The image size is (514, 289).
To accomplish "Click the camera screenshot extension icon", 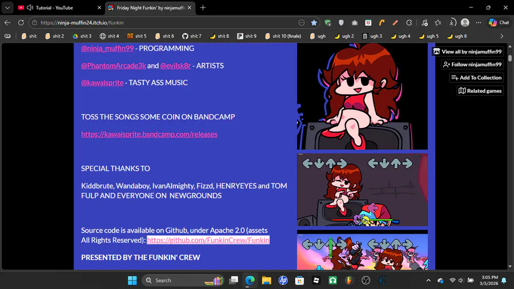I will click(355, 23).
